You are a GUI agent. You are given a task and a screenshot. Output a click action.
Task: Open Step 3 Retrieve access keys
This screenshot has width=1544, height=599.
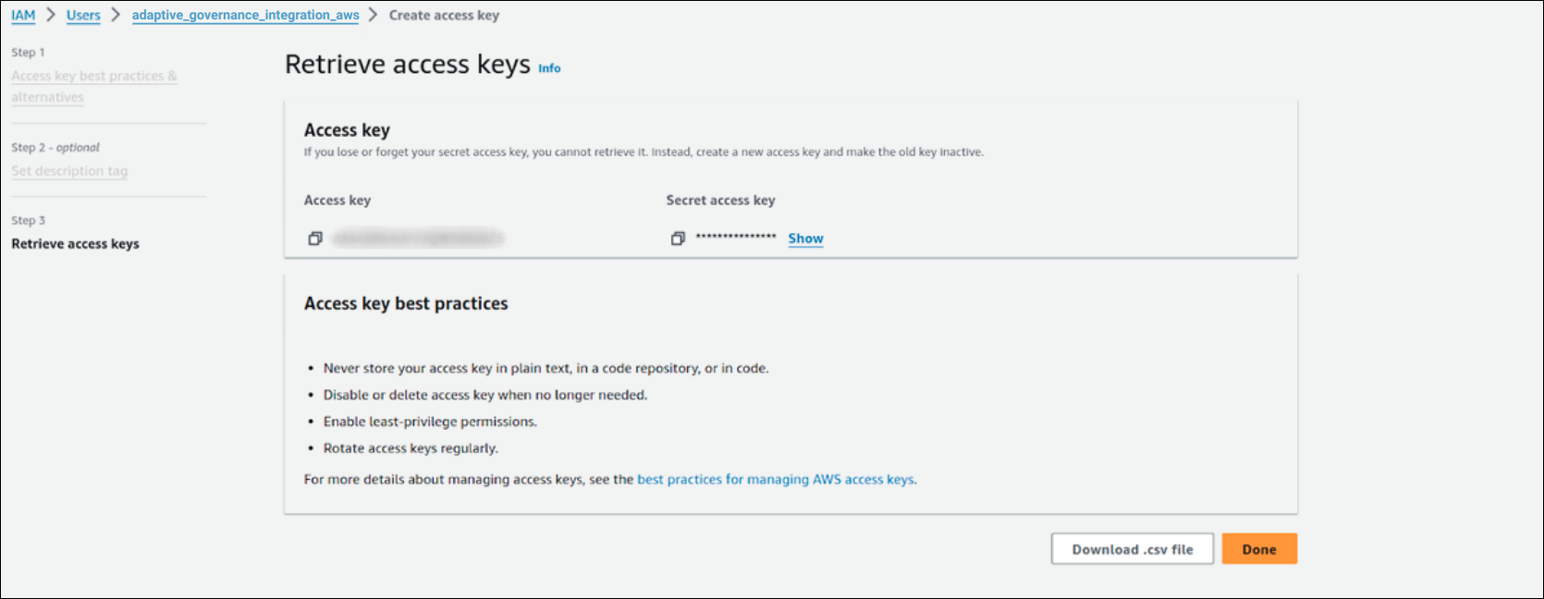pos(75,243)
